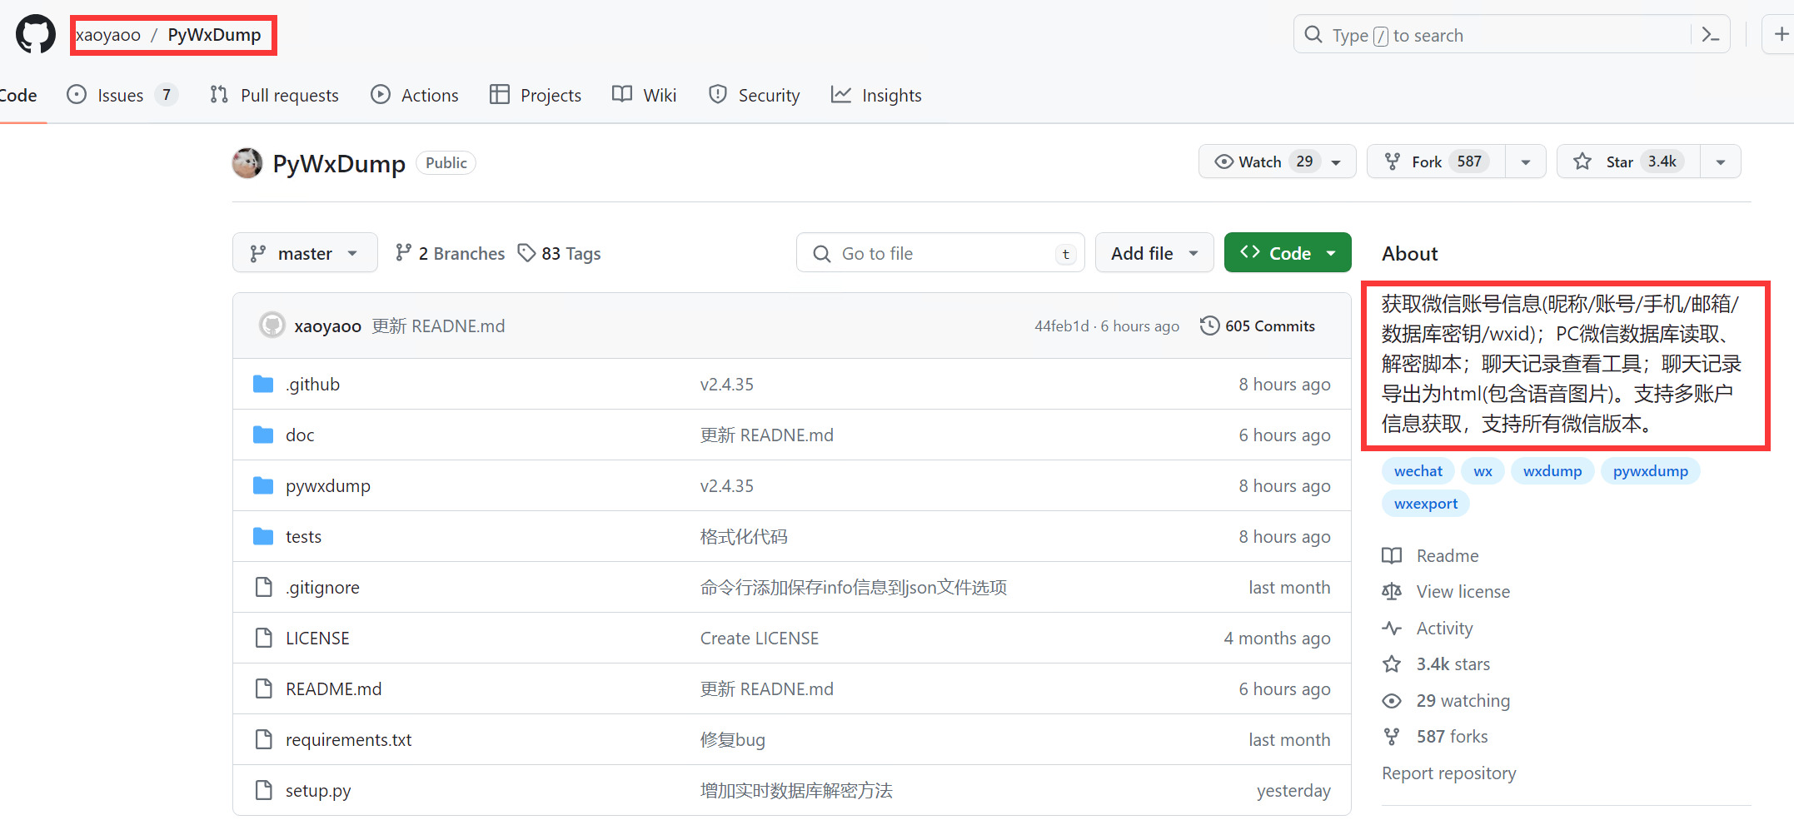
Task: Click the pywxdump topic tag
Action: 1651,471
